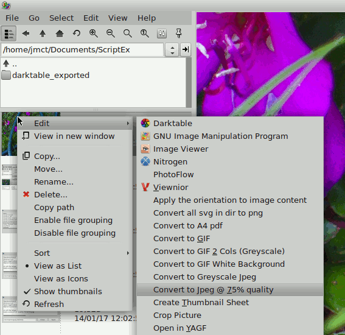Go up one folder with up arrow icon
The height and width of the screenshot is (335, 345).
(x=43, y=33)
